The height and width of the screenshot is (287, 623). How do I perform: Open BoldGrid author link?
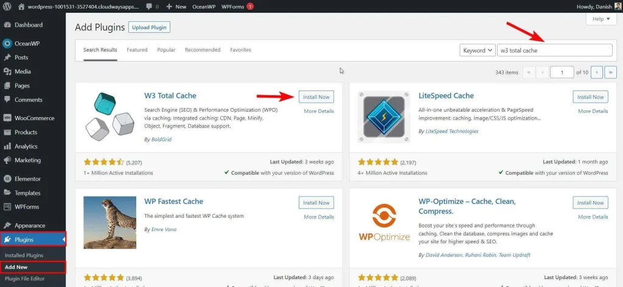161,140
